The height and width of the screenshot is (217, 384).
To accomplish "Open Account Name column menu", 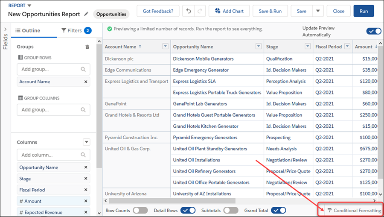I will click(165, 46).
